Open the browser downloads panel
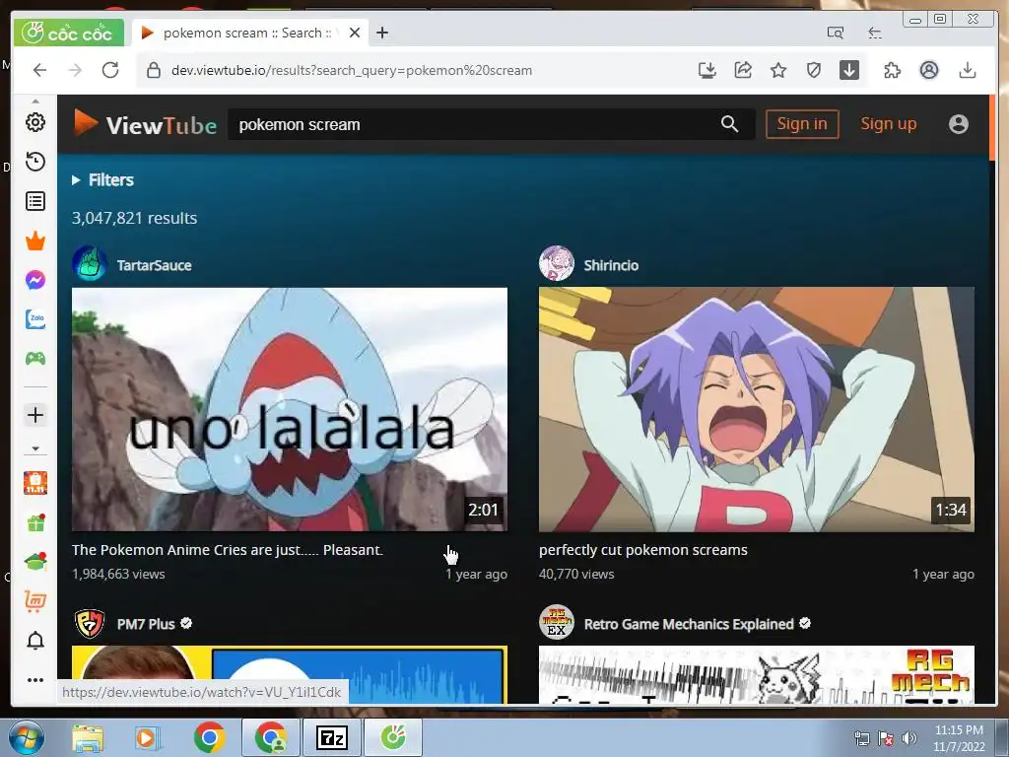The height and width of the screenshot is (757, 1009). pos(968,70)
